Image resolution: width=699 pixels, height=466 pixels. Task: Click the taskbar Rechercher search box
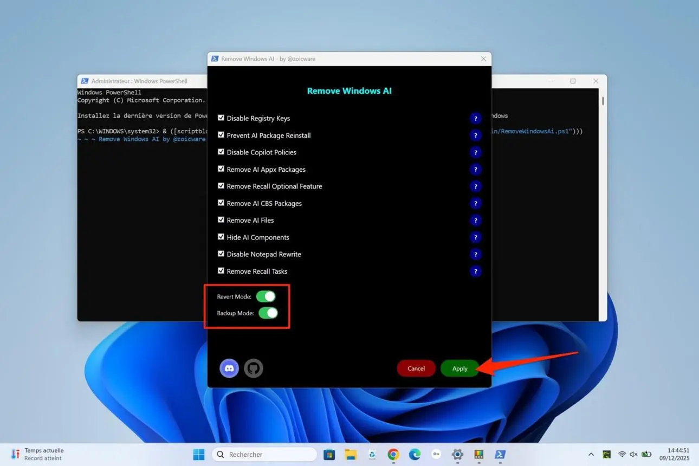coord(264,455)
